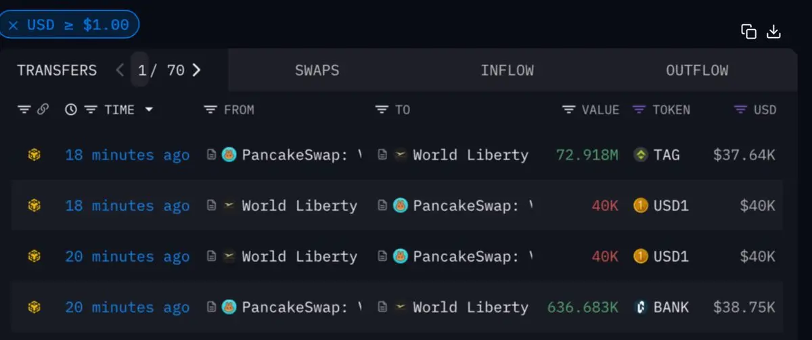Switch to the INFLOW tab
Image resolution: width=812 pixels, height=340 pixels.
click(x=507, y=70)
